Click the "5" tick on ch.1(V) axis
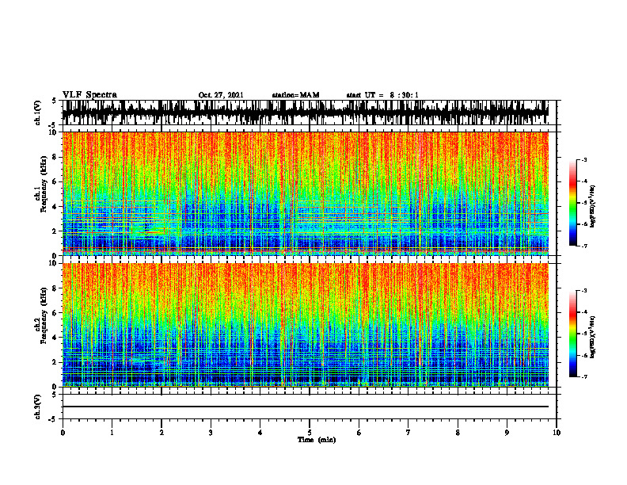 (55, 101)
